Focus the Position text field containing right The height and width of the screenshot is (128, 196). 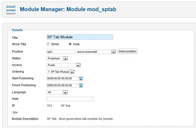[x=61, y=52]
